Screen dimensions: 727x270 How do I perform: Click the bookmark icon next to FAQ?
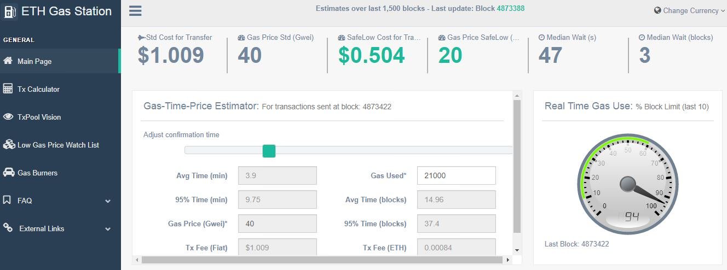7,200
